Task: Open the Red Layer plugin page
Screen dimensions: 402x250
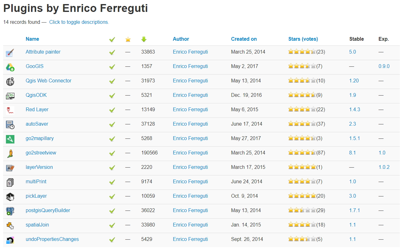Action: [x=37, y=110]
